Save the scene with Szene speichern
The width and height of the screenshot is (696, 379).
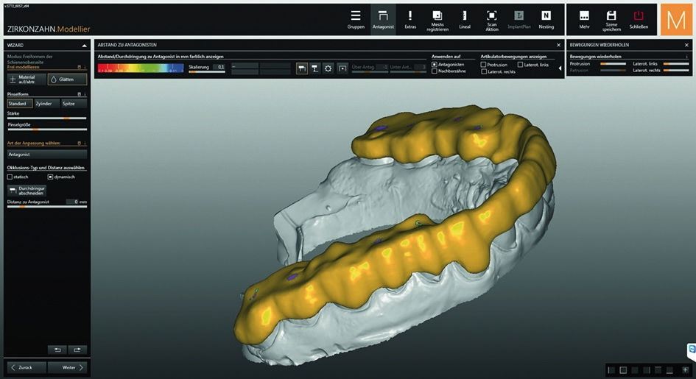[x=611, y=21]
